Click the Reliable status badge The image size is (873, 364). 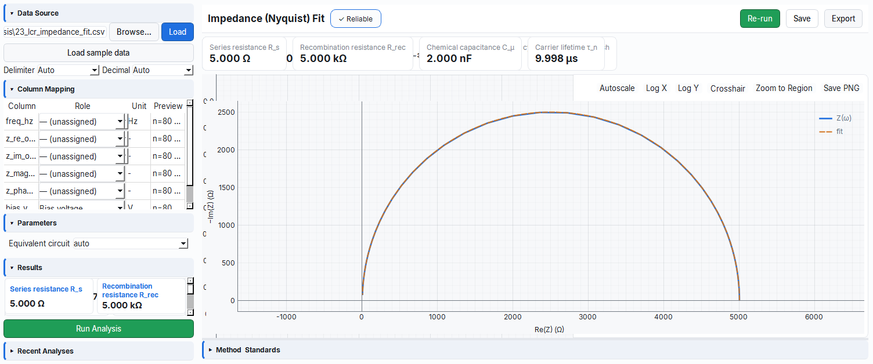pyautogui.click(x=356, y=19)
